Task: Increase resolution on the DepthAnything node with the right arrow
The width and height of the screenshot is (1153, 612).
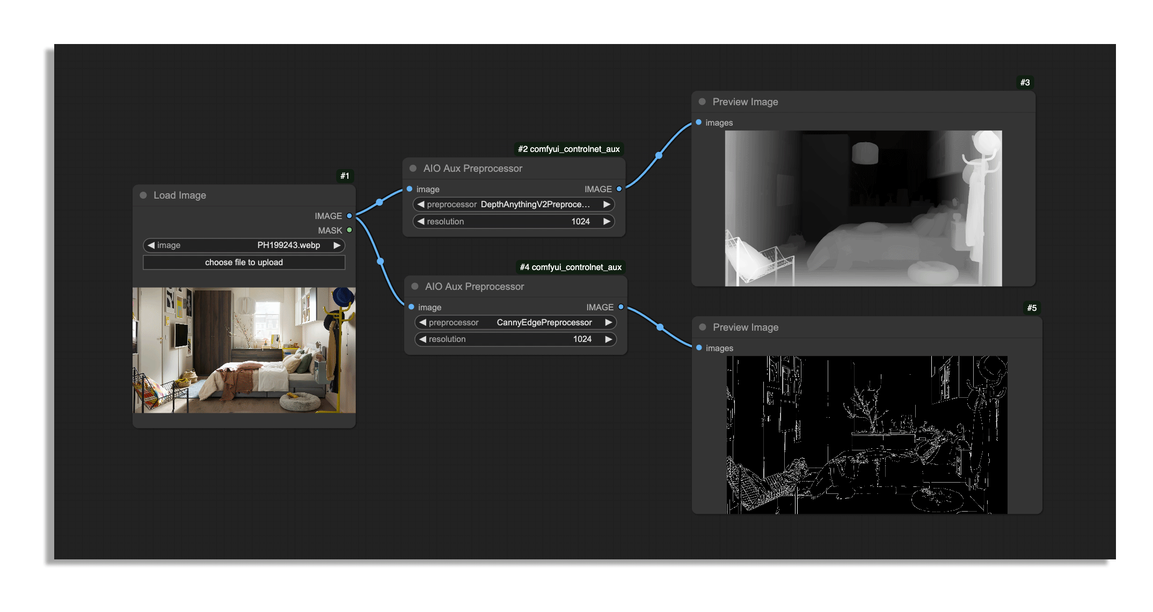Action: pos(607,222)
